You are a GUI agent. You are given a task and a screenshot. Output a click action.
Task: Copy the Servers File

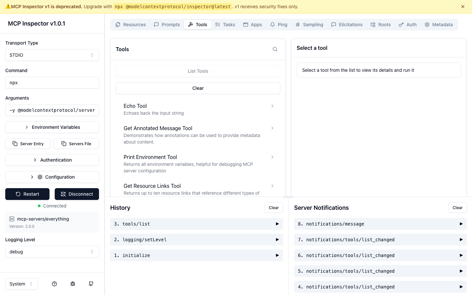tap(76, 144)
